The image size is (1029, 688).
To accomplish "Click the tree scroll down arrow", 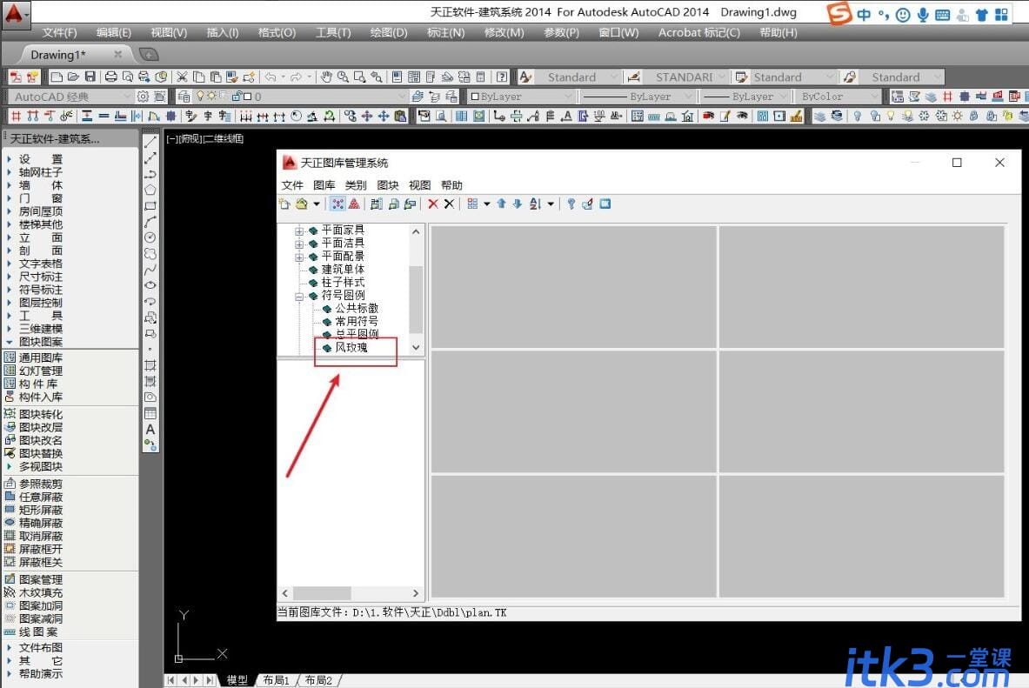I will [416, 347].
